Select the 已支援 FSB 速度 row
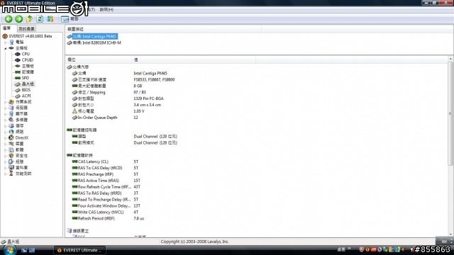Image resolution: width=454 pixels, height=255 pixels. [123, 80]
